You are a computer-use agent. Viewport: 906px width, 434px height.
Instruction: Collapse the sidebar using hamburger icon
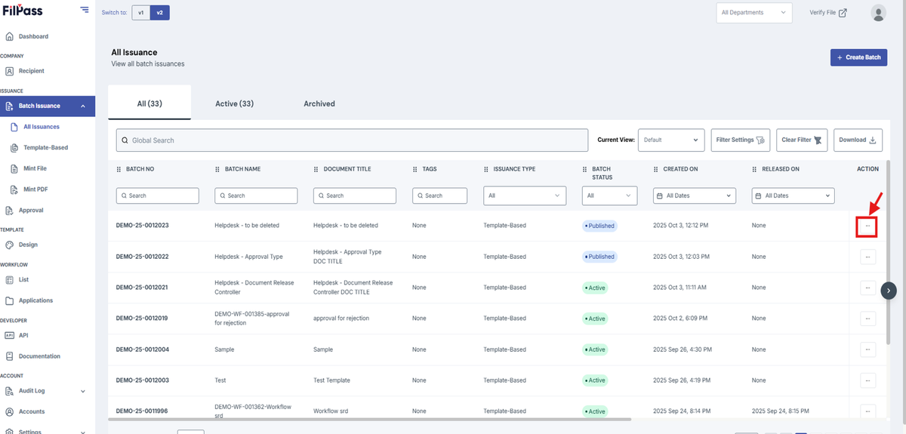point(84,9)
